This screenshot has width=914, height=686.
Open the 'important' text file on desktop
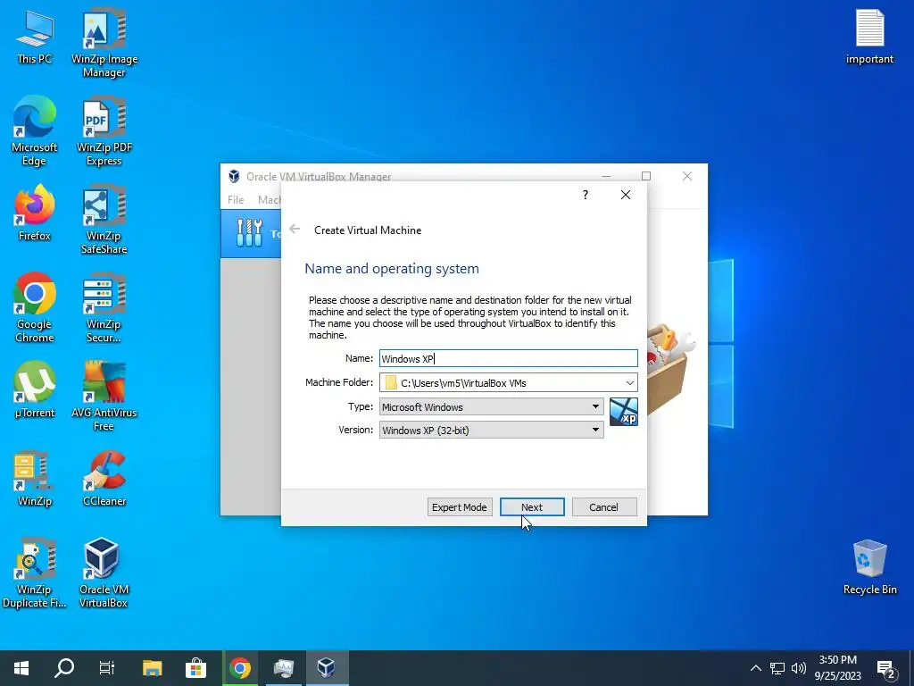click(x=869, y=38)
